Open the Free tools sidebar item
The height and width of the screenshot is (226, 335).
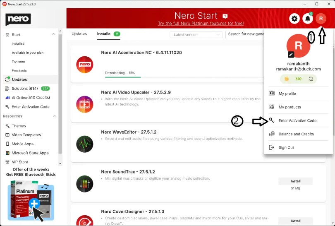pyautogui.click(x=19, y=70)
